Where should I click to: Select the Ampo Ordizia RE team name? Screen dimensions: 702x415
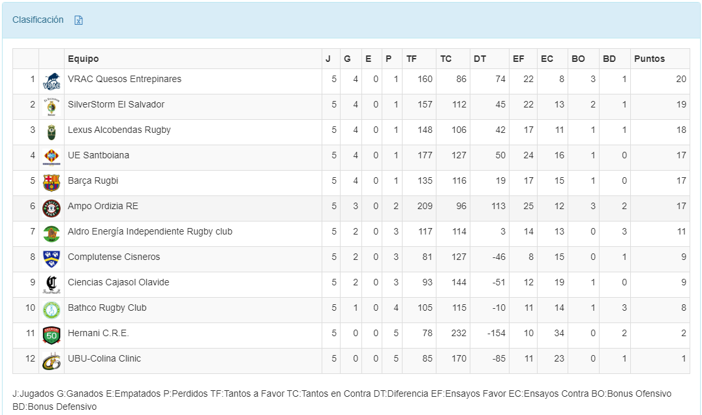tap(103, 206)
